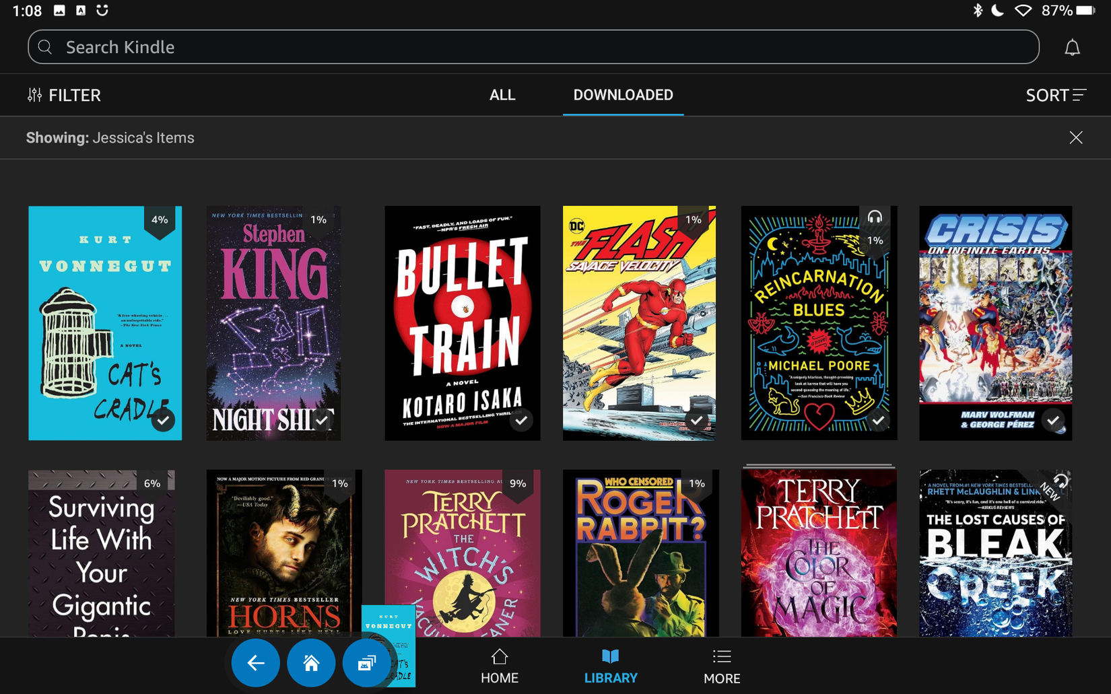Viewport: 1111px width, 694px height.
Task: Open Terry Pratchett's The Witch's Vacuum Cleaner
Action: tap(462, 553)
